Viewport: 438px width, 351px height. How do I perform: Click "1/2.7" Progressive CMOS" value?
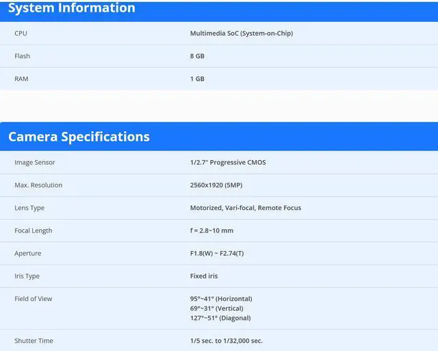(228, 162)
